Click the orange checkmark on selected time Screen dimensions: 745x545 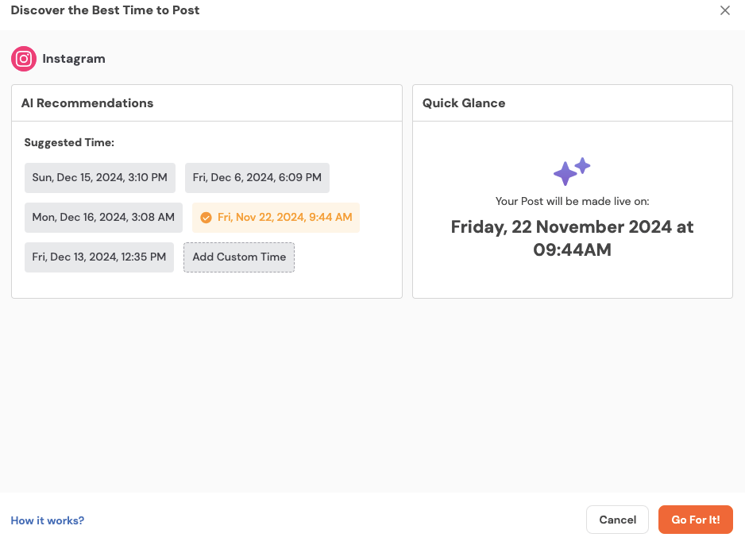[207, 218]
